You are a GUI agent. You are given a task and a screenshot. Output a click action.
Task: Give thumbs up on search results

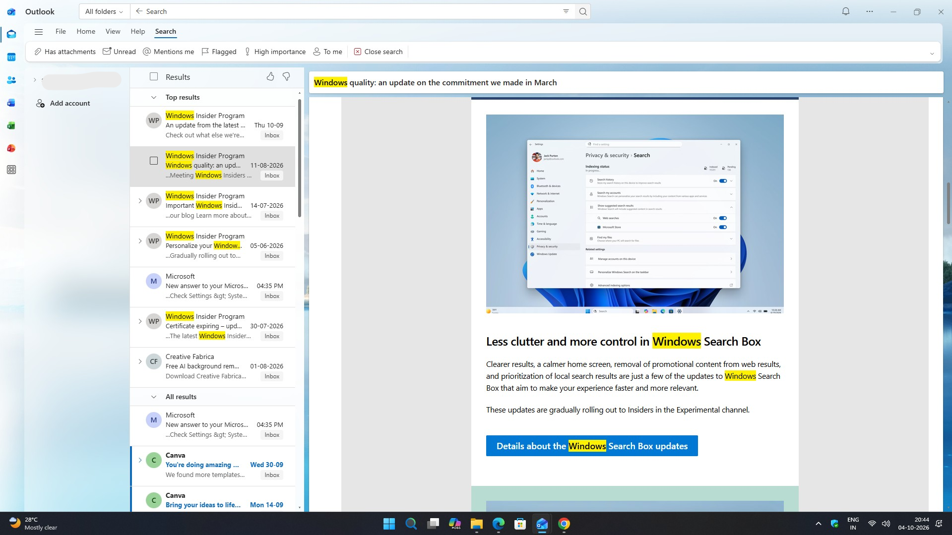pos(270,76)
